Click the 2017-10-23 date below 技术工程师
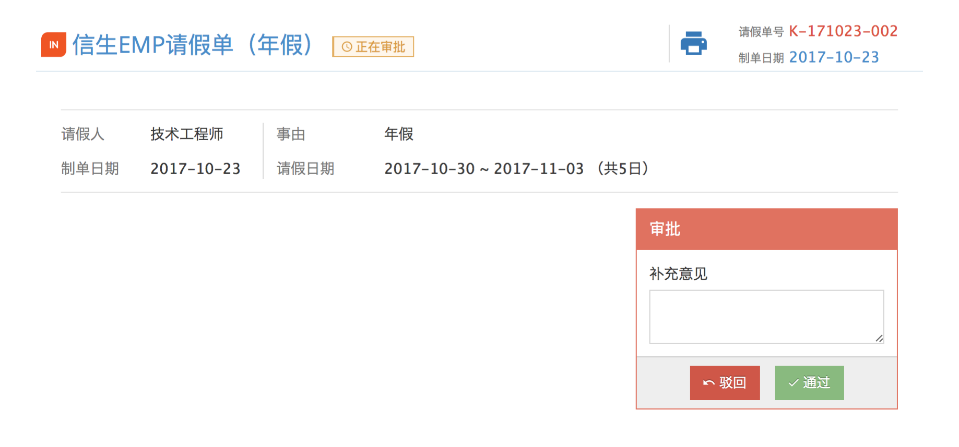Image resolution: width=959 pixels, height=447 pixels. pyautogui.click(x=195, y=169)
